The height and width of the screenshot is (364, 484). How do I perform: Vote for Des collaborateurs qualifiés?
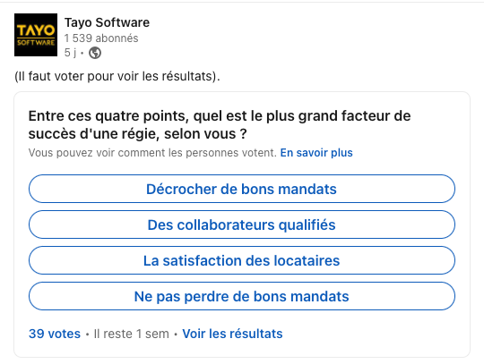pyautogui.click(x=242, y=224)
